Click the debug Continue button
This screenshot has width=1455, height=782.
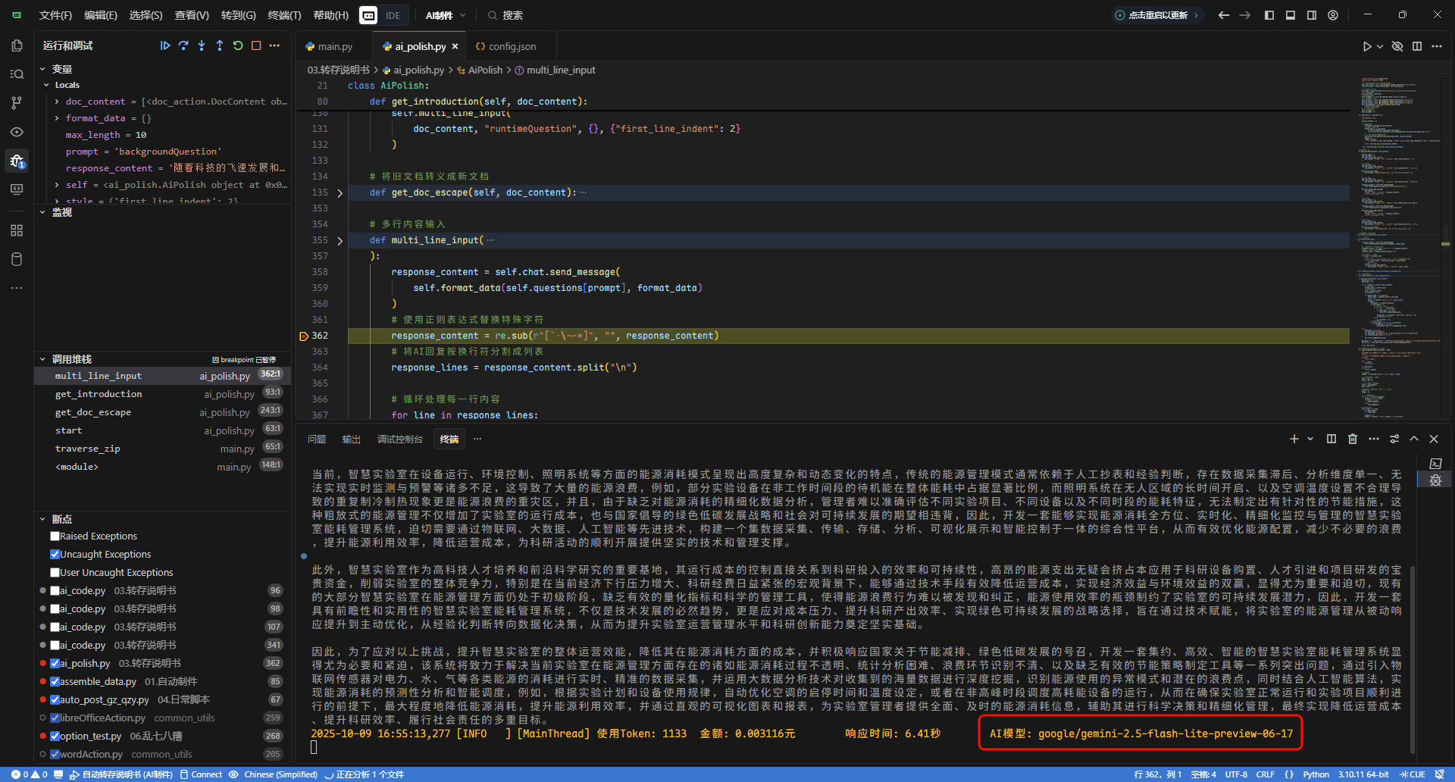coord(165,45)
